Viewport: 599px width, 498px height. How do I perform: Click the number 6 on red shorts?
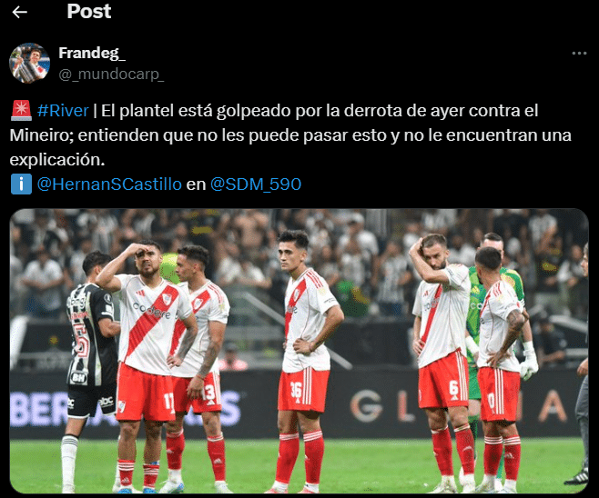tap(453, 389)
